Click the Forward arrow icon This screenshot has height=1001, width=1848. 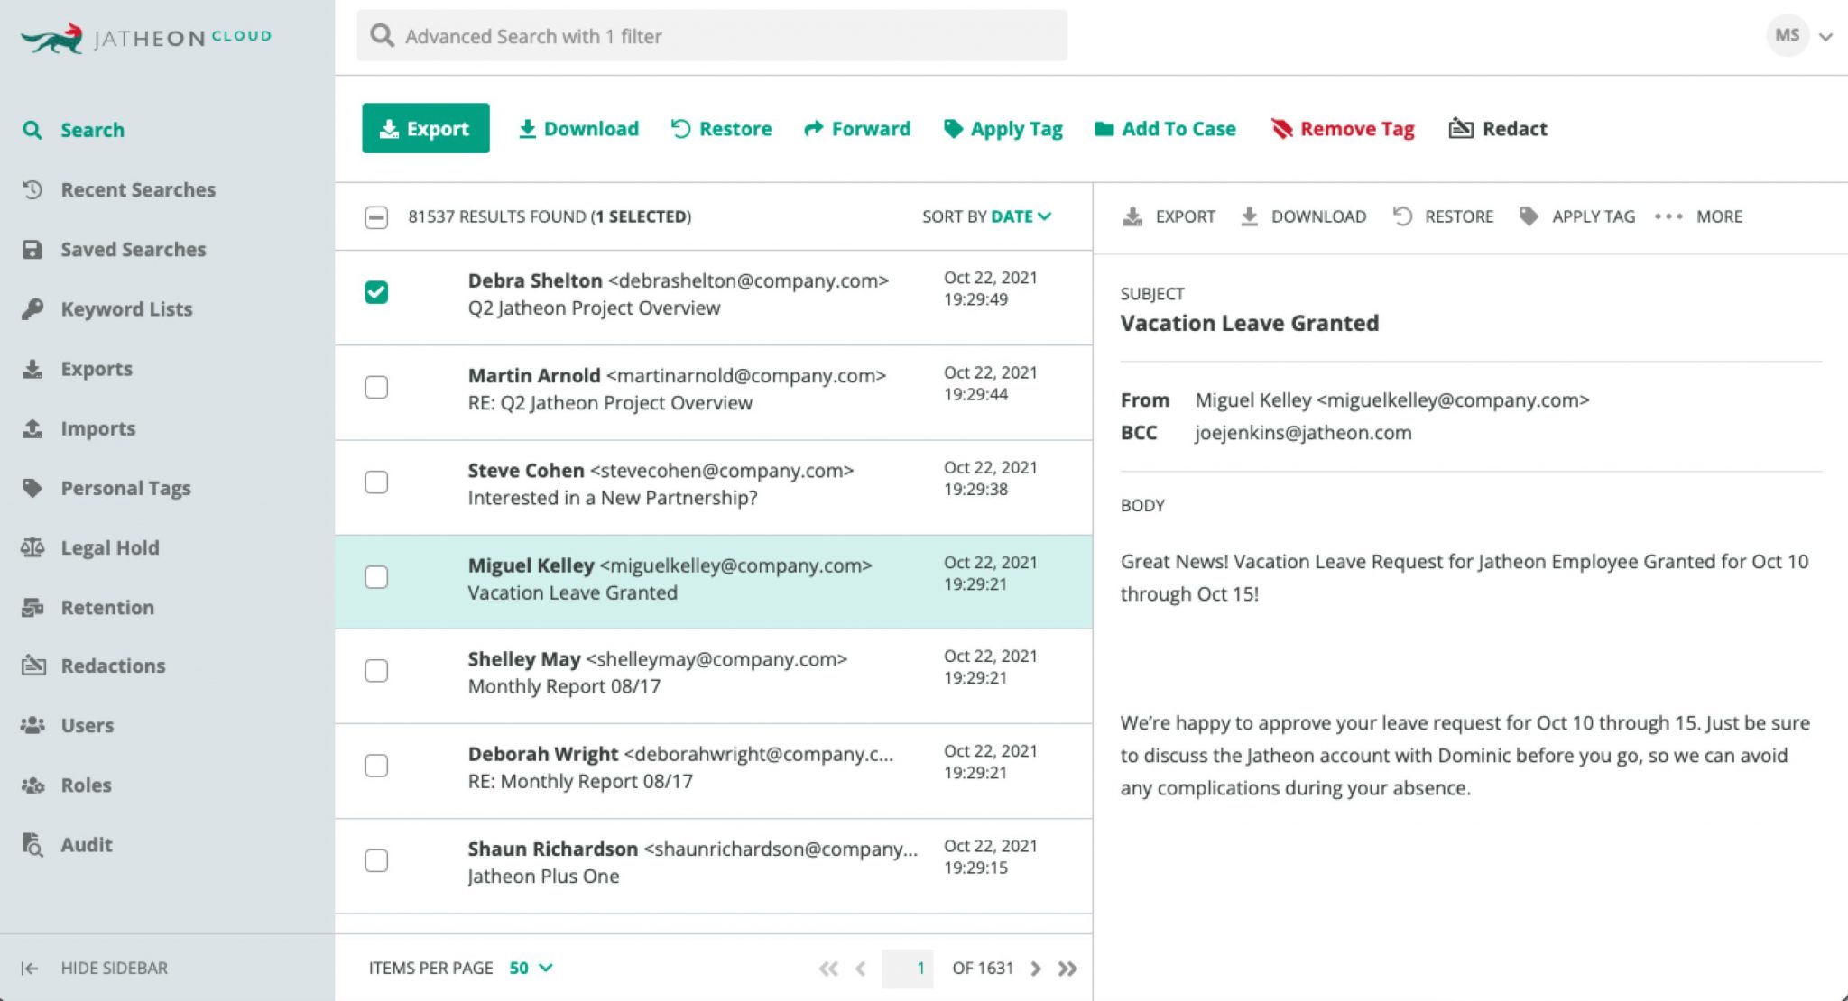pyautogui.click(x=813, y=129)
